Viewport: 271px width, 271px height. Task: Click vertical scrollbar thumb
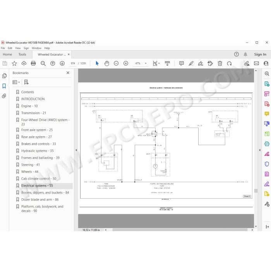click(x=256, y=190)
